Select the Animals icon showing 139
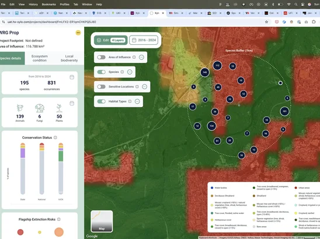This screenshot has width=320, height=239. 20,108
